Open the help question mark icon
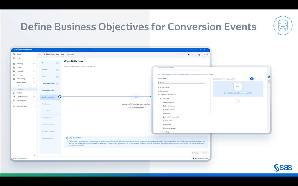Viewport: 298px width, 186px height. [x=204, y=50]
